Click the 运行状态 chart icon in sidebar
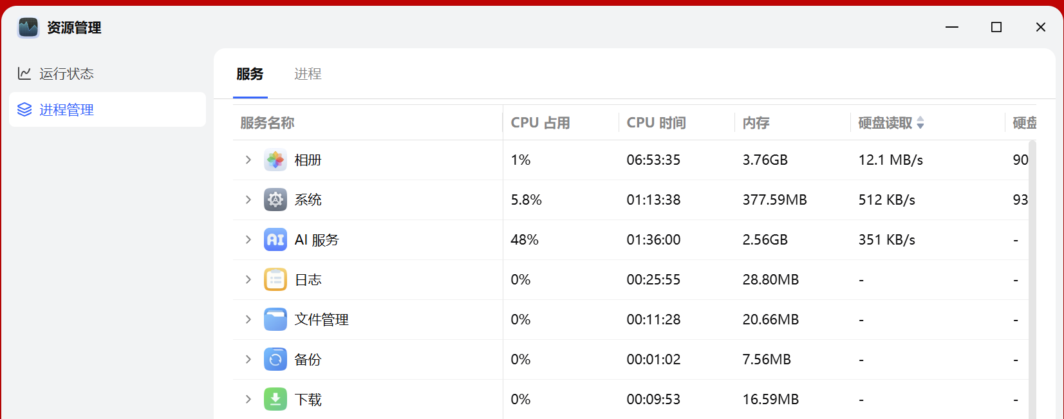Image resolution: width=1064 pixels, height=419 pixels. [24, 73]
